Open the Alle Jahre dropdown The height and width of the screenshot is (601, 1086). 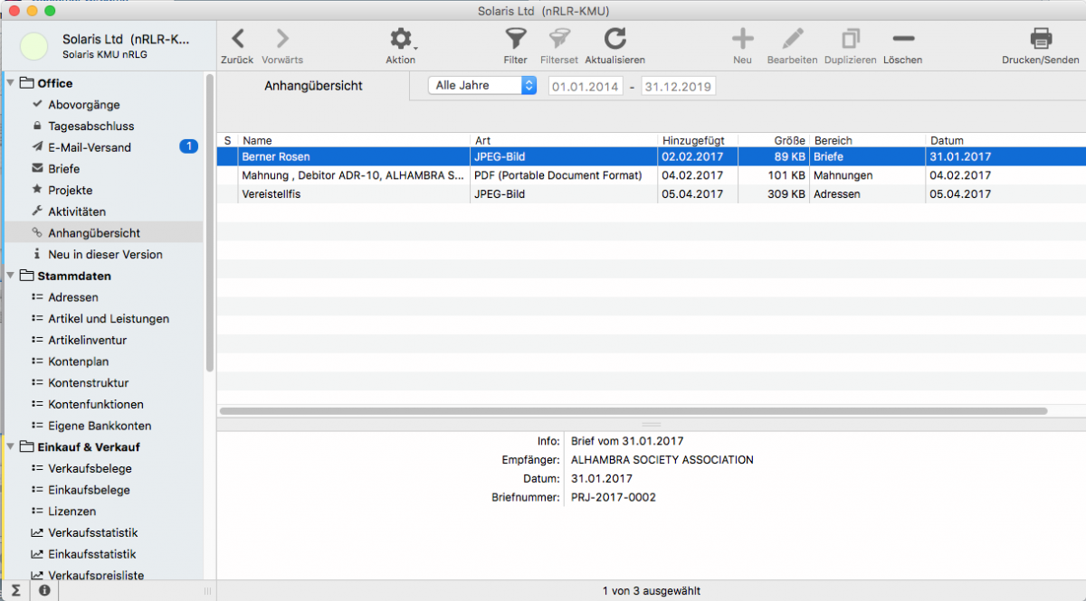[484, 85]
